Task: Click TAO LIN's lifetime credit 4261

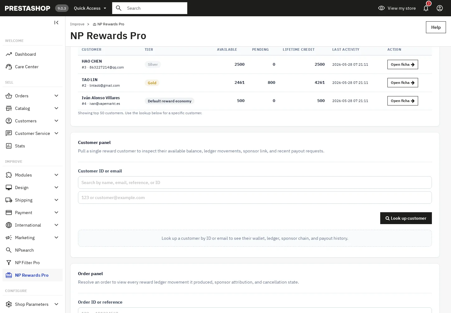Action: [319, 83]
